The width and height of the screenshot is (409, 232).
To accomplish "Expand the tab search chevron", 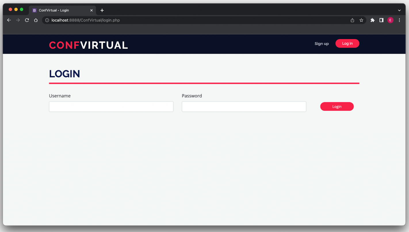I will point(399,10).
